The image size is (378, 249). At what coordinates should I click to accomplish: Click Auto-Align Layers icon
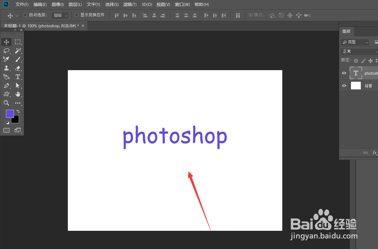(x=238, y=16)
